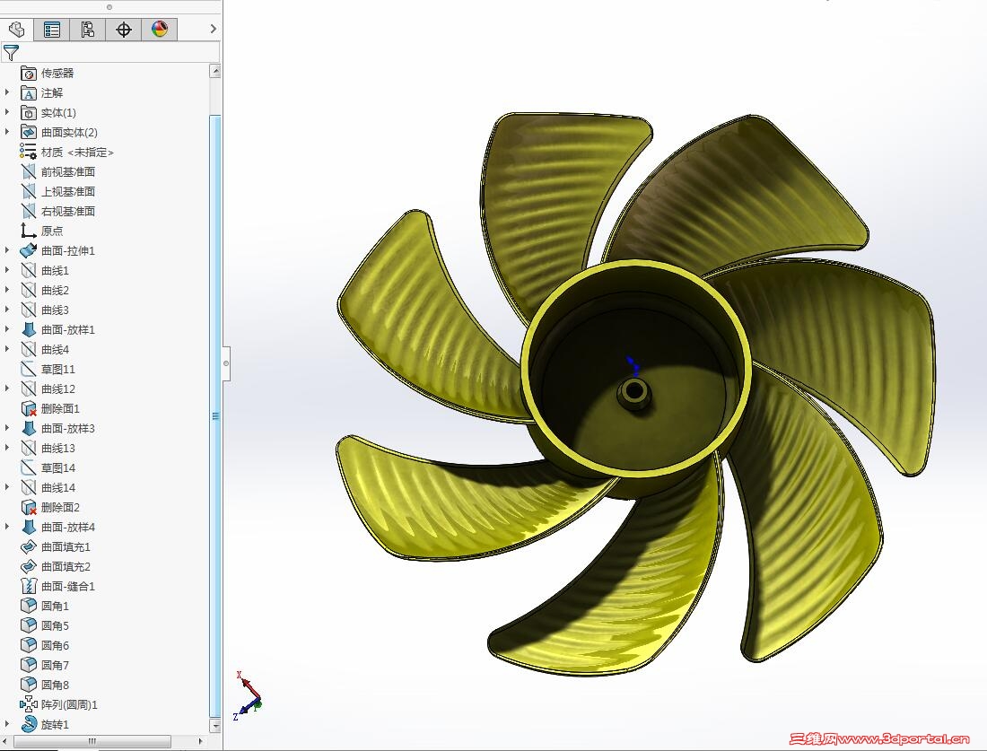Open the FeatureManager design tree tab
Image resolution: width=987 pixels, height=751 pixels.
point(16,29)
